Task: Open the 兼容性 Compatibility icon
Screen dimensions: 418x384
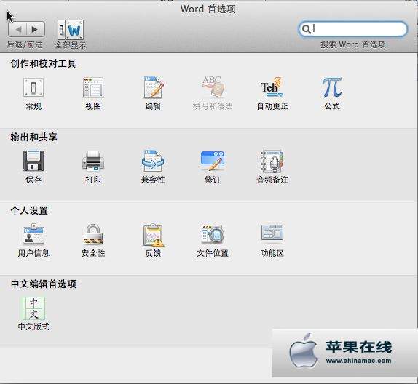Action: pyautogui.click(x=153, y=161)
